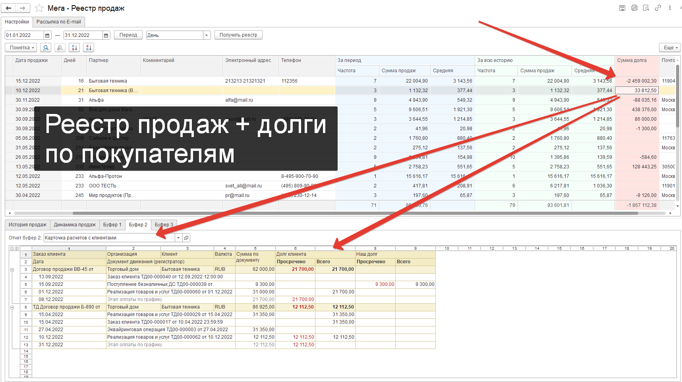
Task: Open the День period detail dropdown
Action: 207,35
